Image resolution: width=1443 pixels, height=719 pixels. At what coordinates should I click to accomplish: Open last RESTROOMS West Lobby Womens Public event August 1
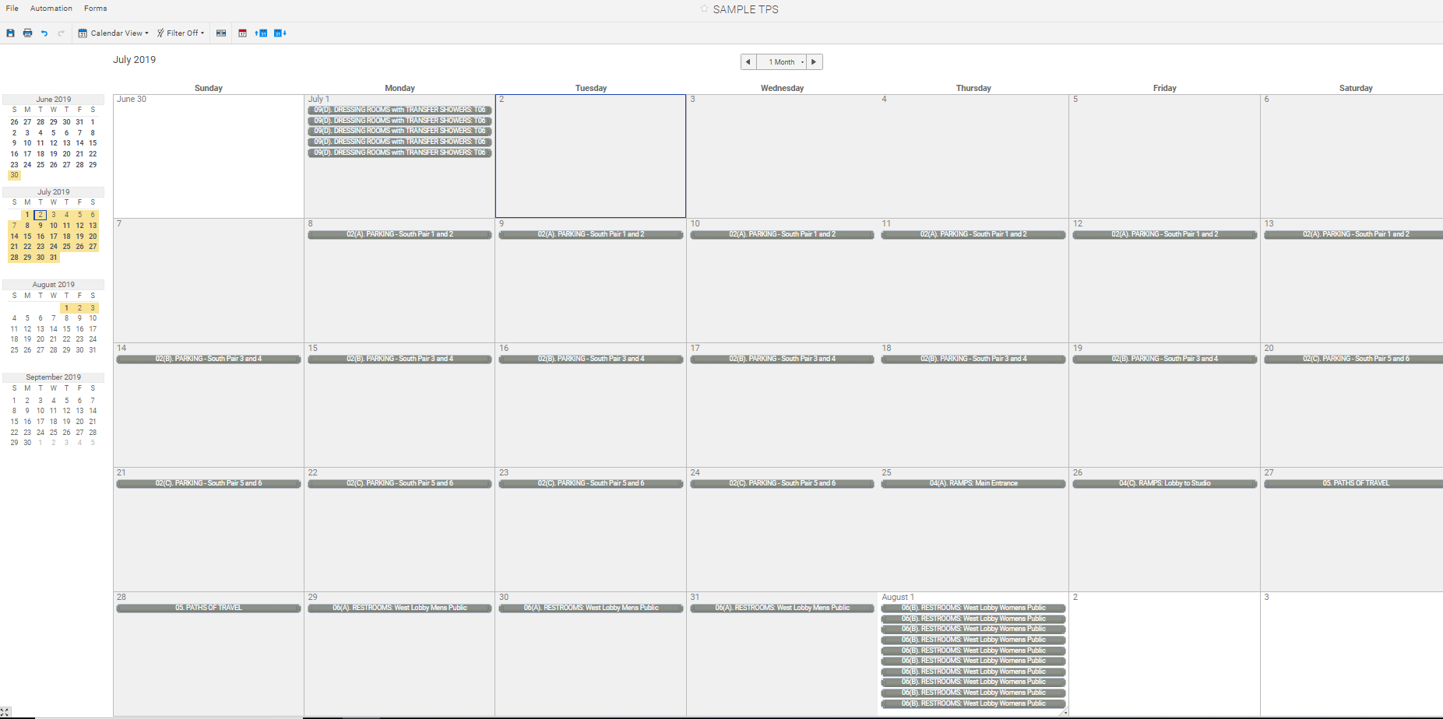click(973, 703)
